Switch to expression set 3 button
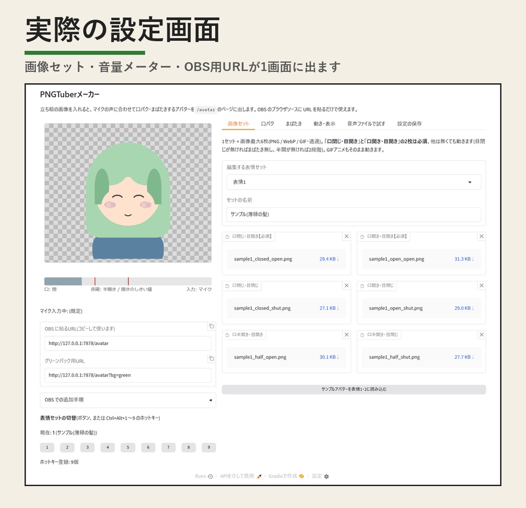The height and width of the screenshot is (508, 526). [87, 447]
